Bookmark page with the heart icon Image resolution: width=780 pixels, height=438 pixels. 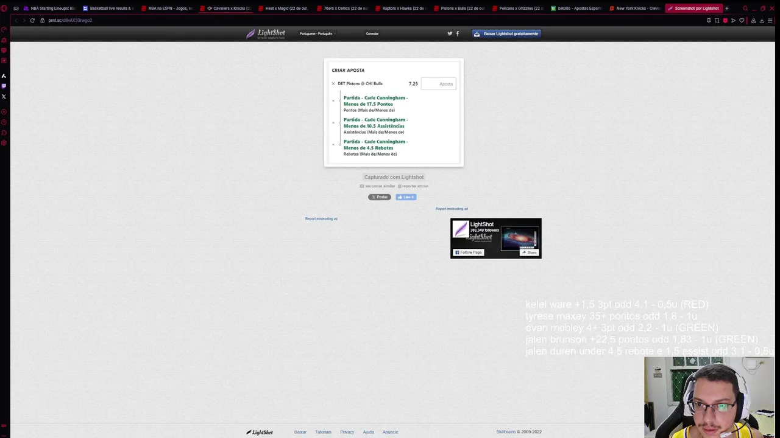pyautogui.click(x=742, y=20)
